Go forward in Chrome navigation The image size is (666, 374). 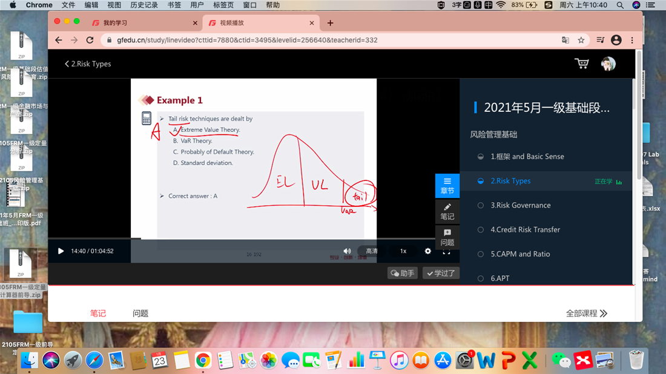click(x=74, y=40)
